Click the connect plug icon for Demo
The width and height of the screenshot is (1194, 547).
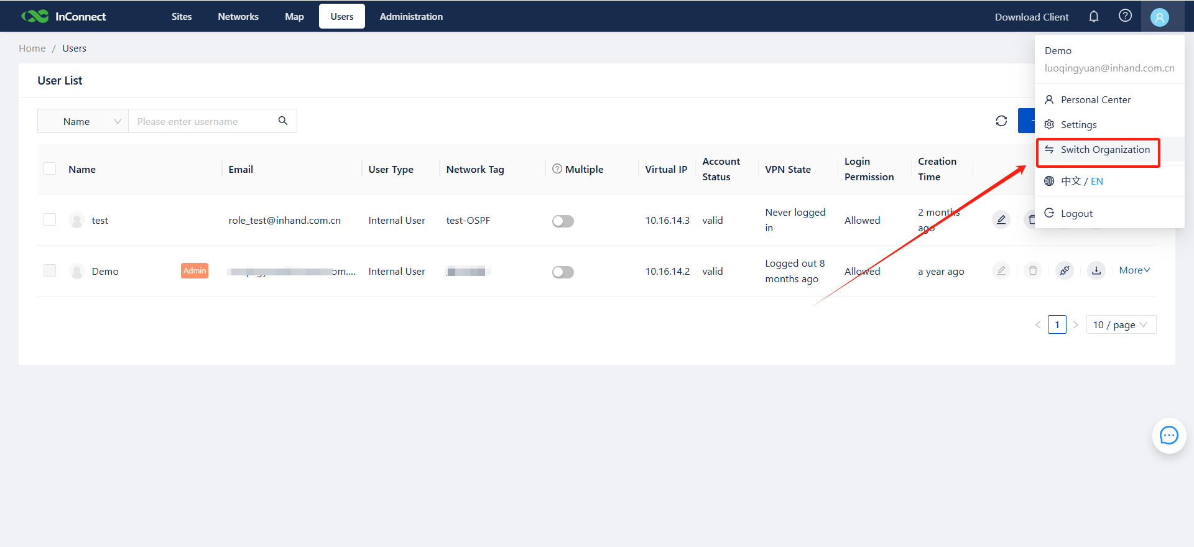point(1065,271)
